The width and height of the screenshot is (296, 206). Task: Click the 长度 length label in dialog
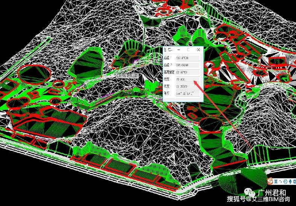click(x=167, y=86)
